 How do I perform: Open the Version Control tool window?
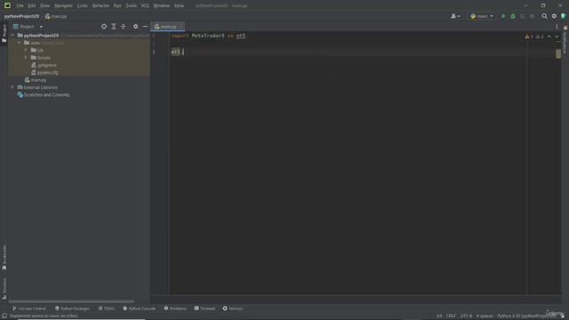[29, 308]
